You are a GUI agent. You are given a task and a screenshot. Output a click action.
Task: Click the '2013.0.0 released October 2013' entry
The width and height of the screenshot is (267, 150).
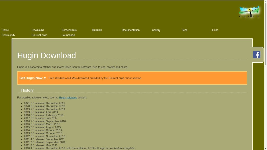pyautogui.click(x=43, y=133)
